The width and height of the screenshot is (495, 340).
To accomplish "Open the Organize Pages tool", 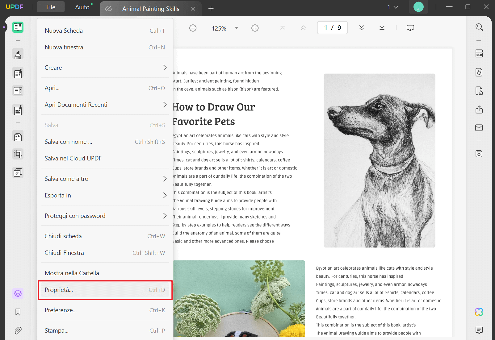I will (18, 136).
